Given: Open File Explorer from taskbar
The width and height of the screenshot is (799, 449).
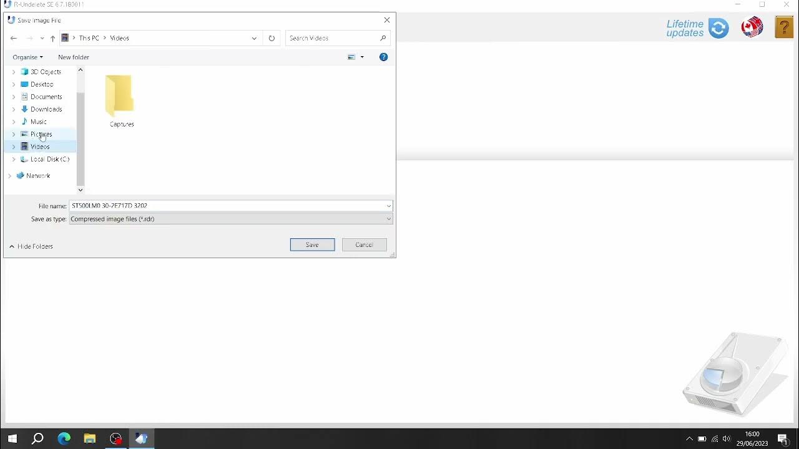Looking at the screenshot, I should (89, 438).
